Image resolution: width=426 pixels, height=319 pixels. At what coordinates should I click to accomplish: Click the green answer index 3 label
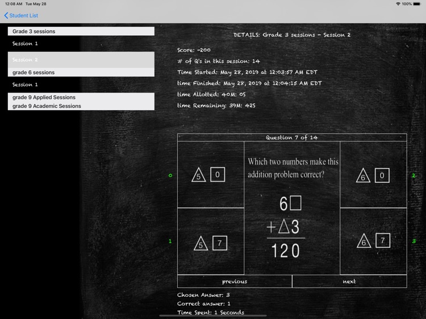click(x=414, y=241)
